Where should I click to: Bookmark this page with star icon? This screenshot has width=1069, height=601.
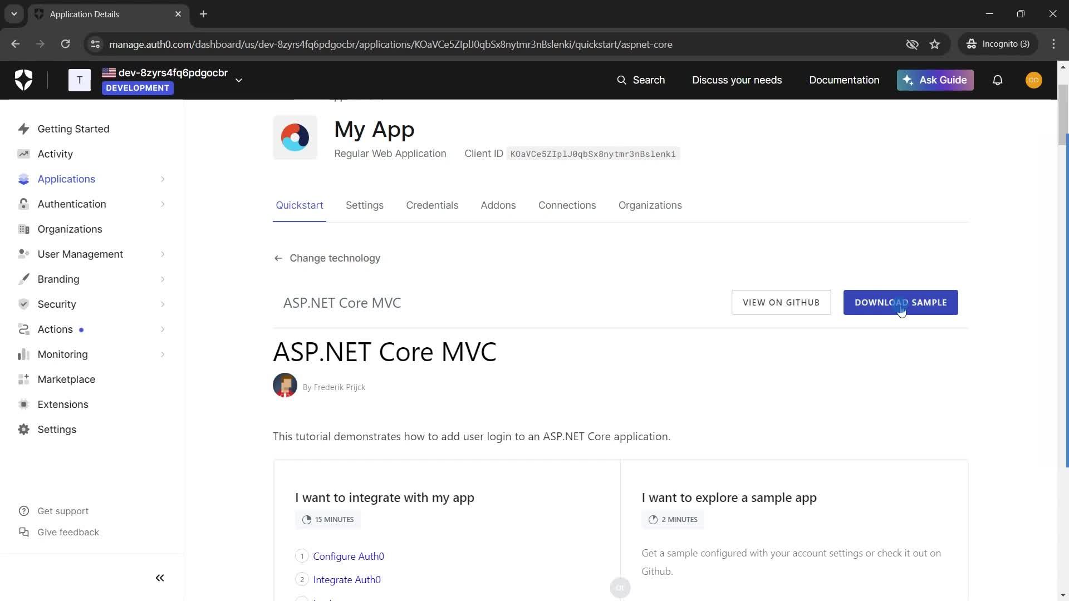(935, 44)
